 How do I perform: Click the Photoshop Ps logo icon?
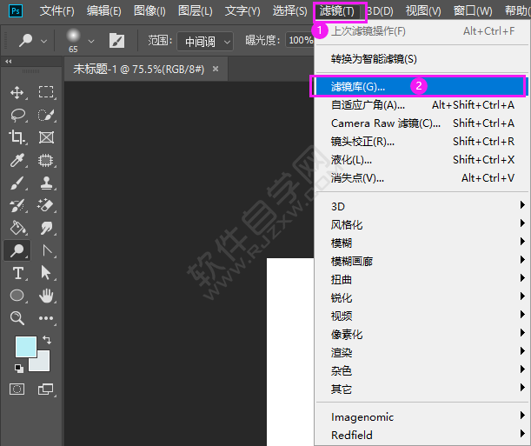click(x=16, y=11)
